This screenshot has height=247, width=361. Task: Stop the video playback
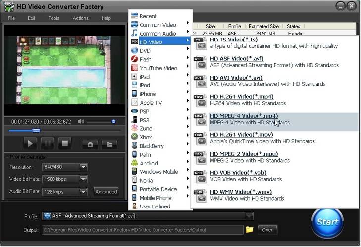(x=65, y=144)
